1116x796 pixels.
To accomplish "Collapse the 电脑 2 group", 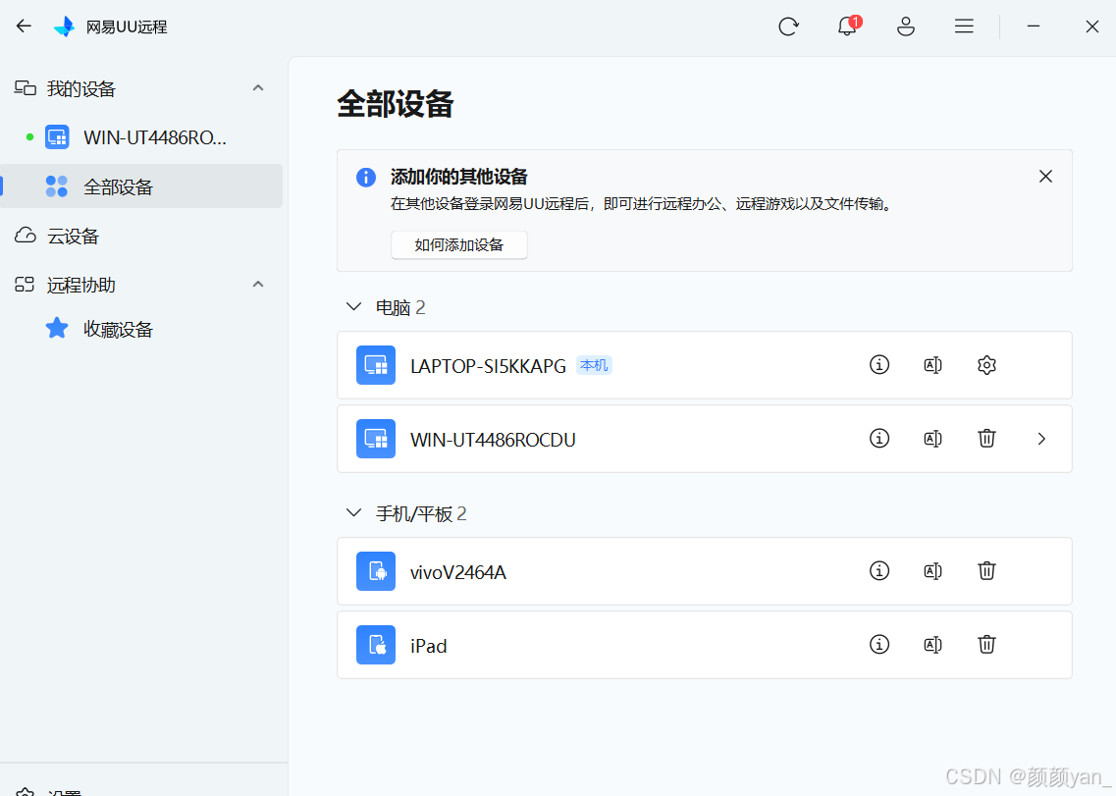I will (353, 307).
